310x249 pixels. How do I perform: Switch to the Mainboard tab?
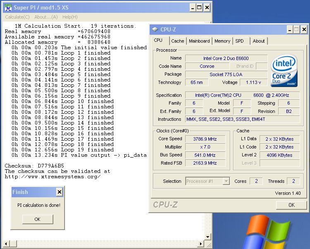[199, 41]
